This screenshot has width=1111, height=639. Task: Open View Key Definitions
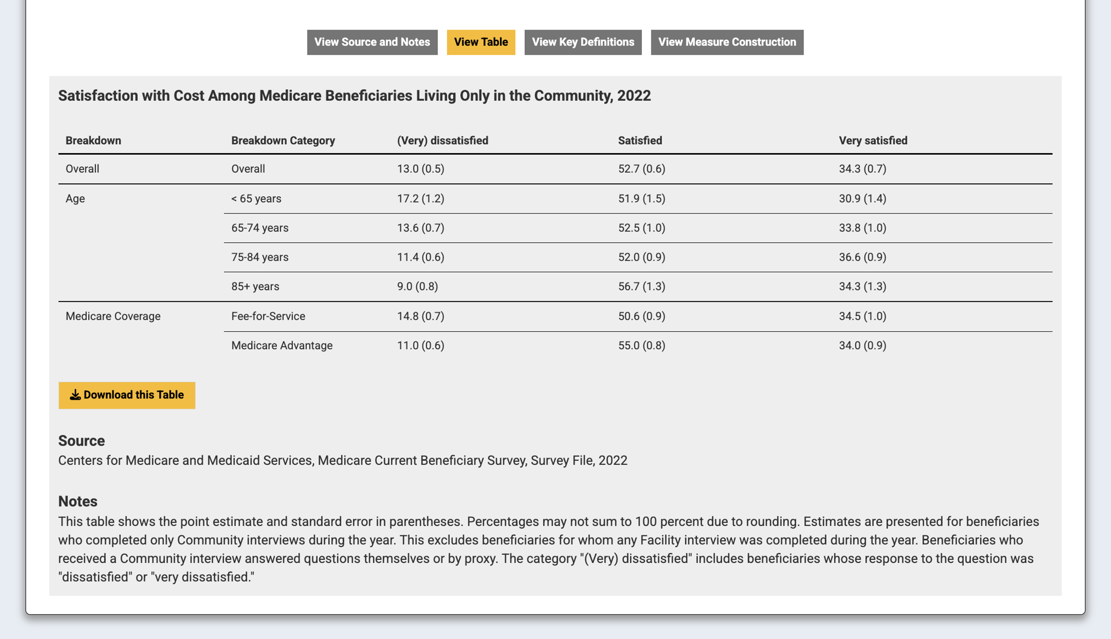pyautogui.click(x=582, y=42)
